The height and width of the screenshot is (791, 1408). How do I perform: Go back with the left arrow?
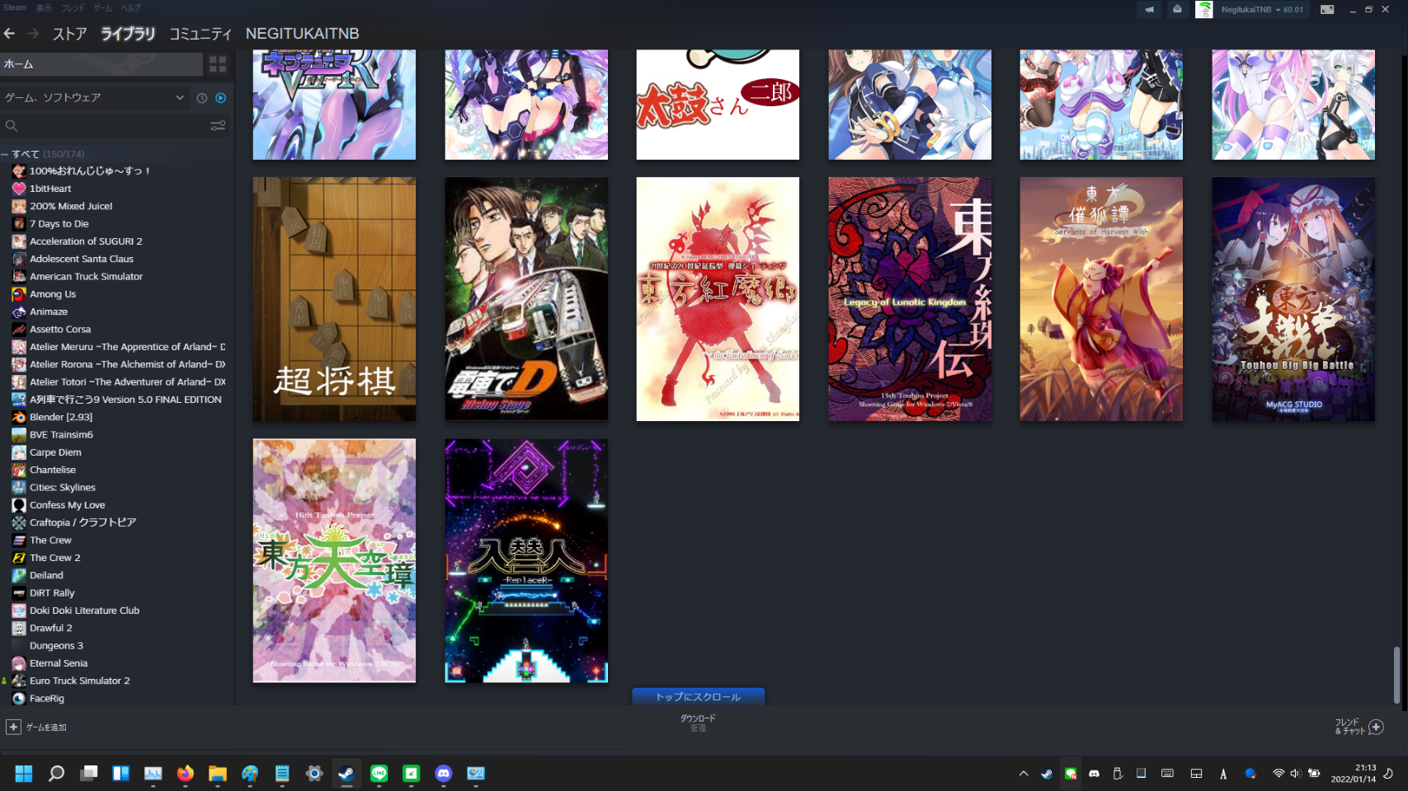coord(9,34)
